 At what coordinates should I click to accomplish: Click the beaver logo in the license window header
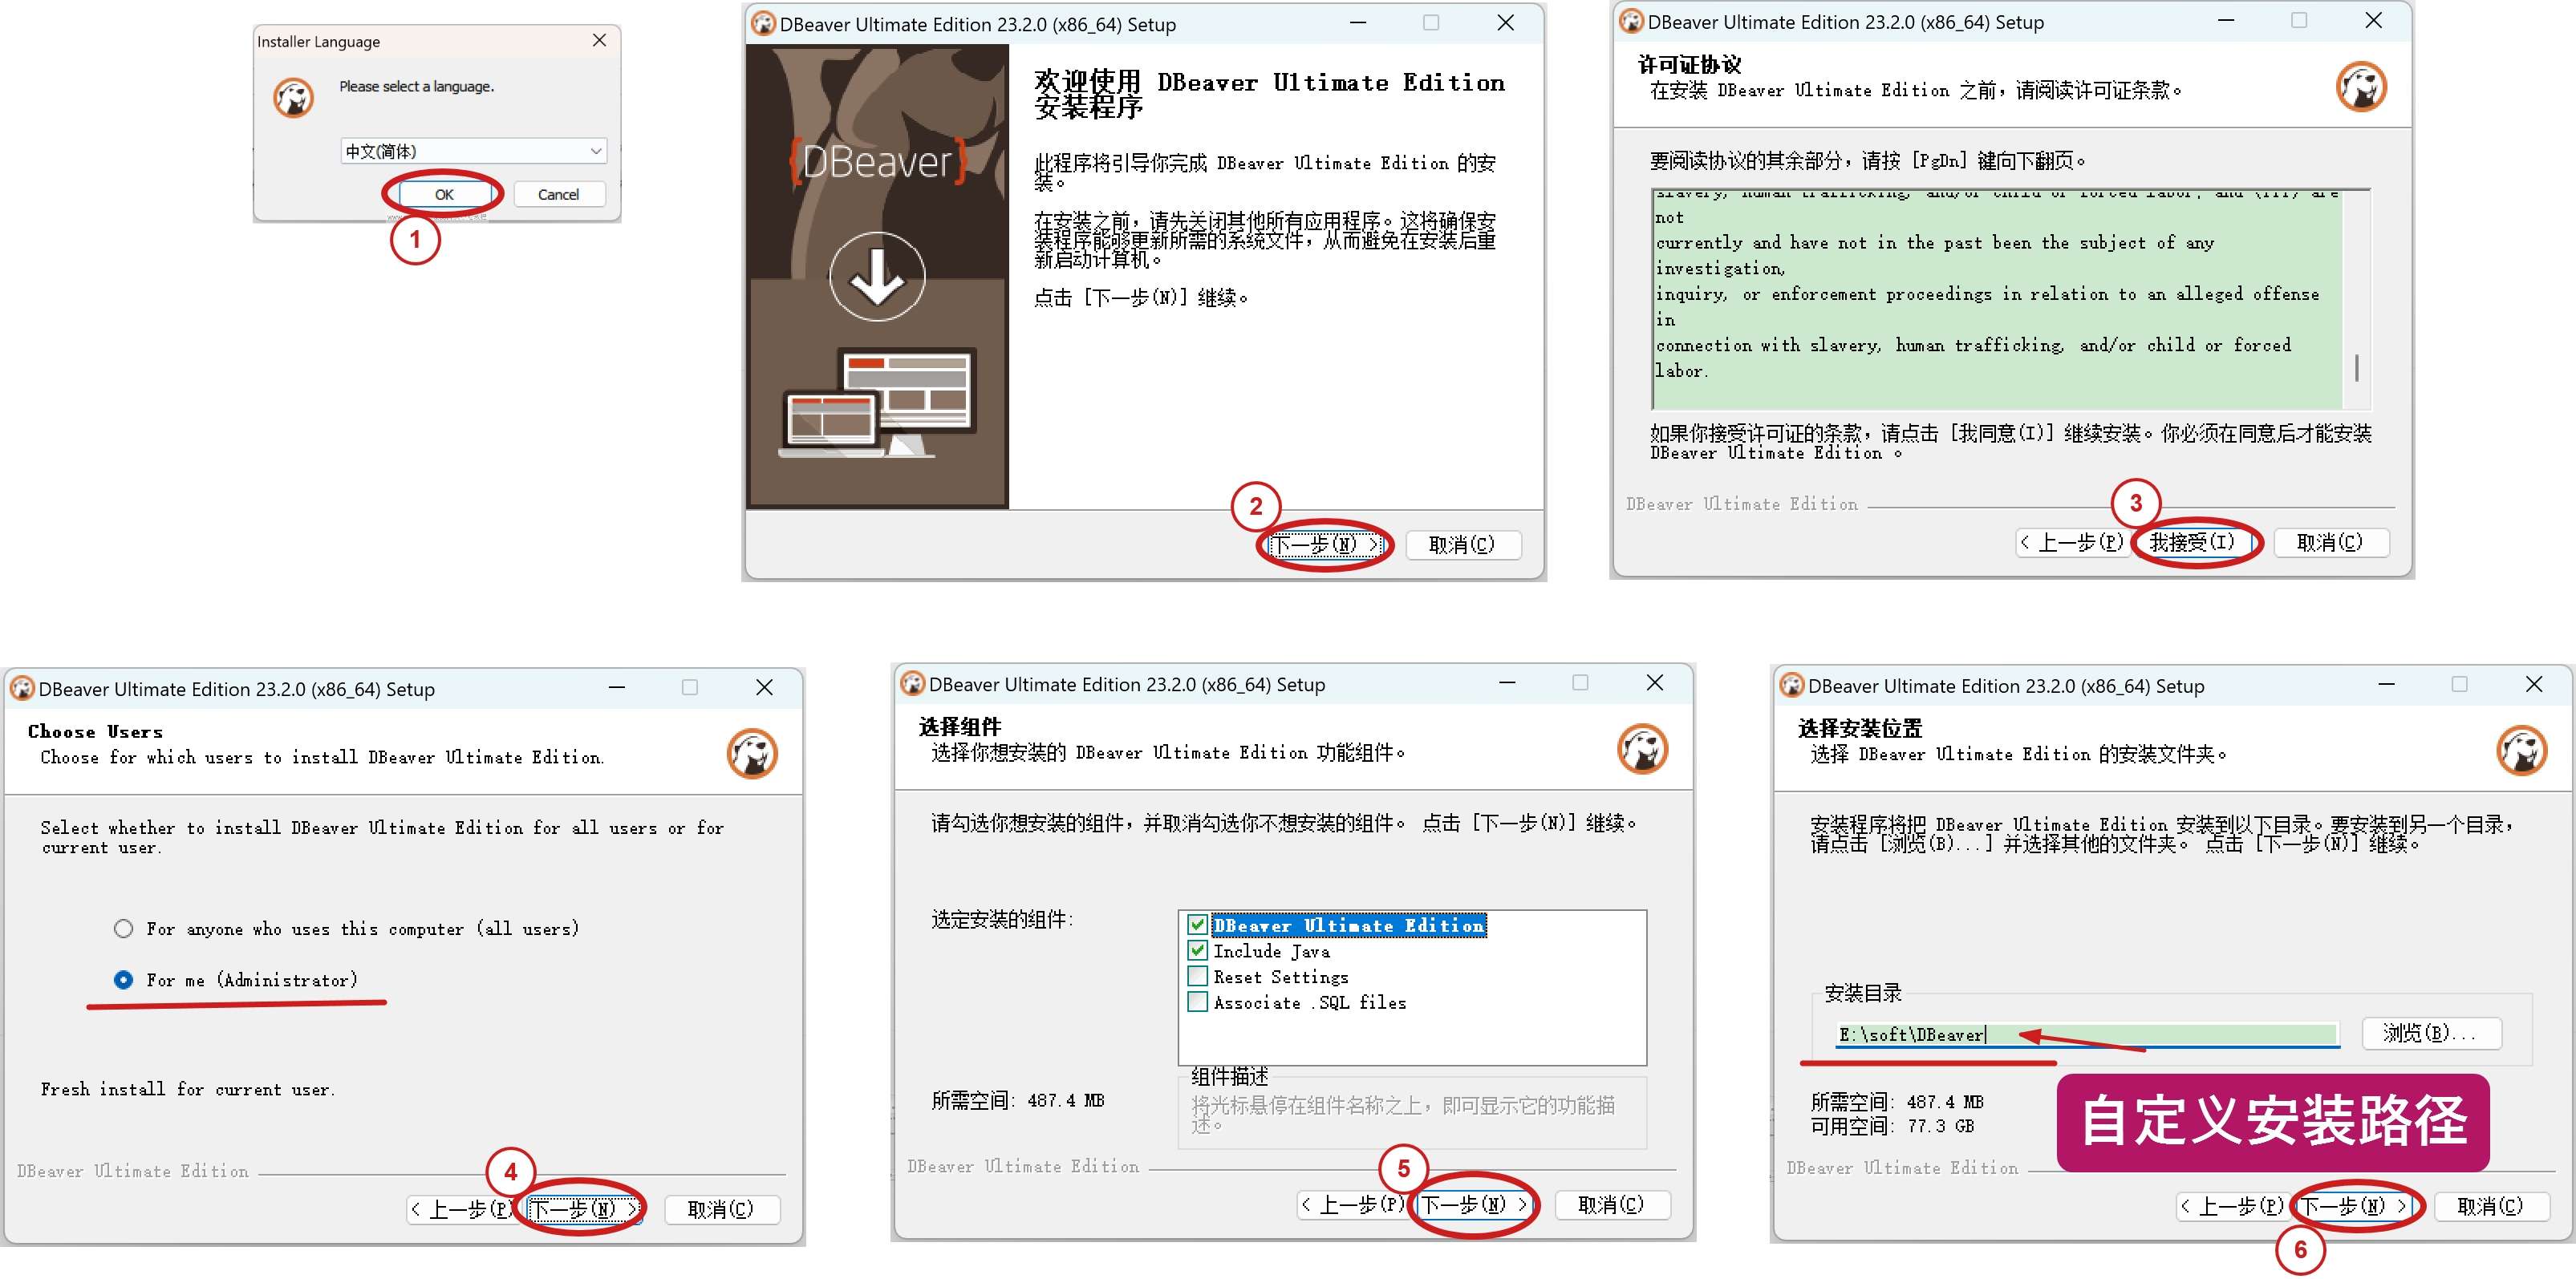pyautogui.click(x=2361, y=87)
